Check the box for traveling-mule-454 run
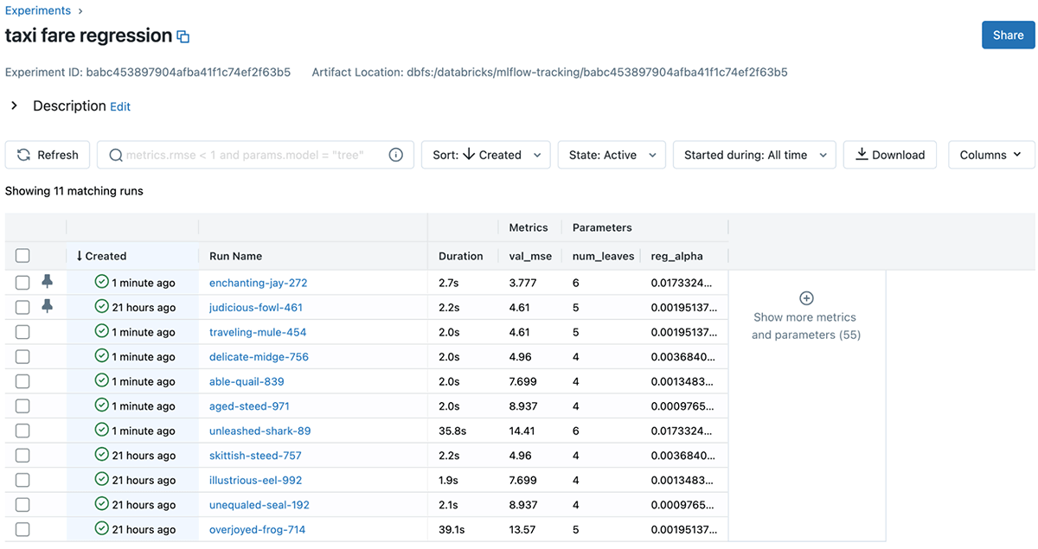1038x549 pixels. tap(22, 332)
